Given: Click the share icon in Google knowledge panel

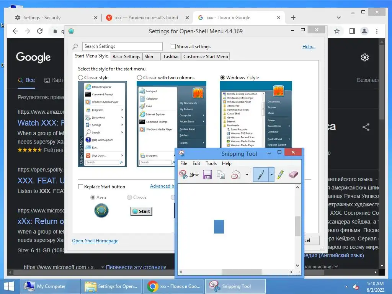Looking at the screenshot, I should [x=366, y=127].
